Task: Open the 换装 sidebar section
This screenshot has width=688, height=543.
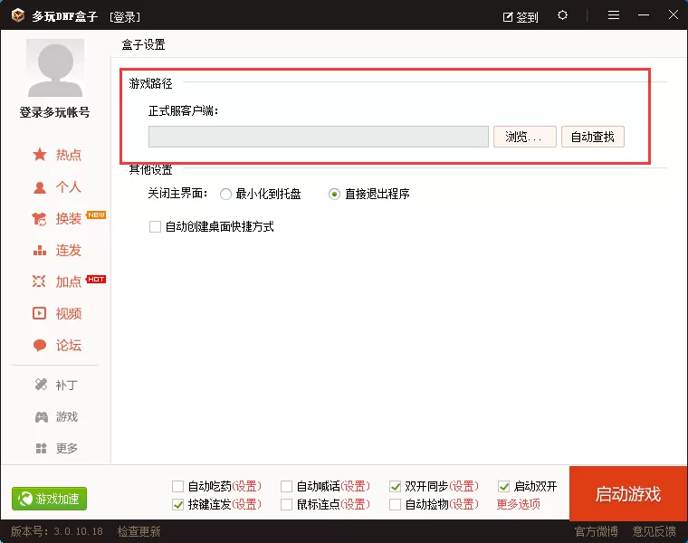Action: click(57, 218)
